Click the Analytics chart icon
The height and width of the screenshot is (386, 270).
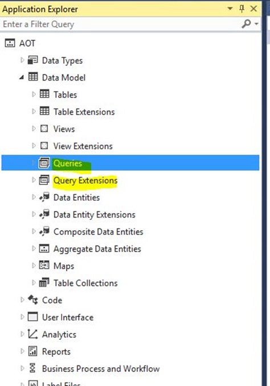(x=32, y=334)
